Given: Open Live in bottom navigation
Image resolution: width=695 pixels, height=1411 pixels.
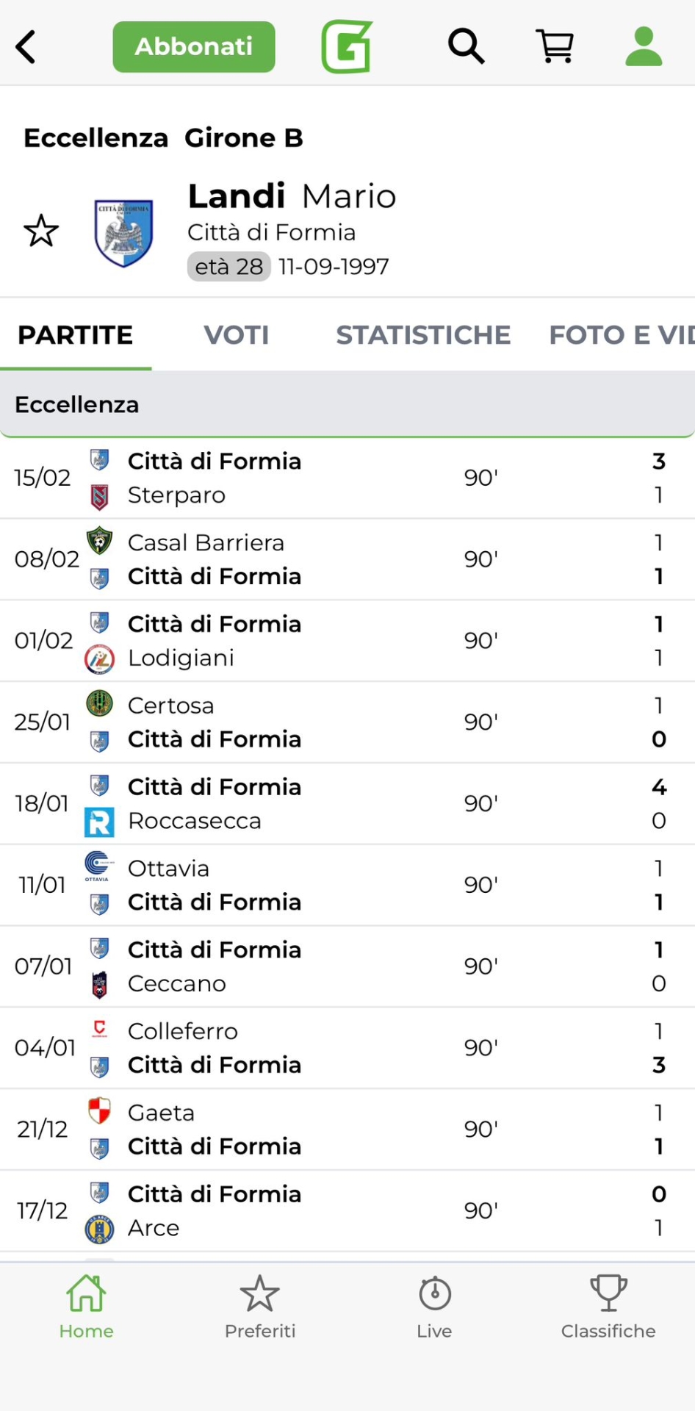Looking at the screenshot, I should pos(434,1308).
